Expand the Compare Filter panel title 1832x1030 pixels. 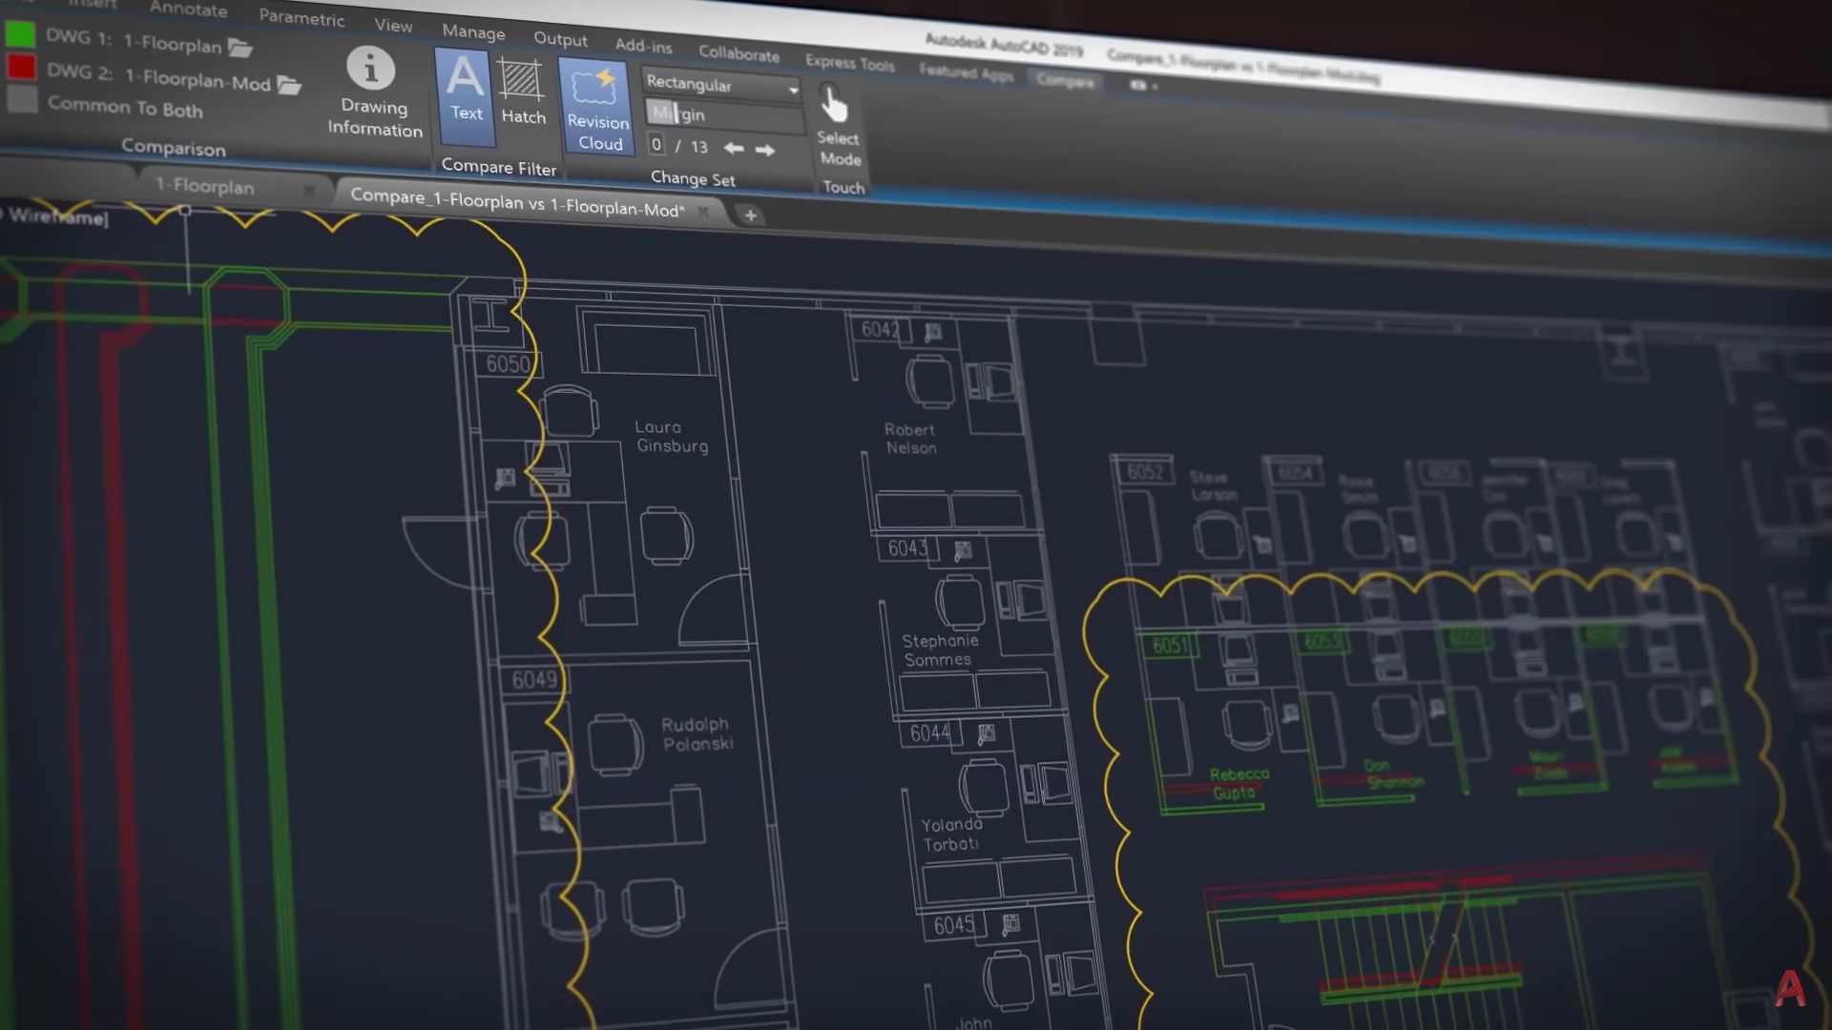tap(498, 167)
